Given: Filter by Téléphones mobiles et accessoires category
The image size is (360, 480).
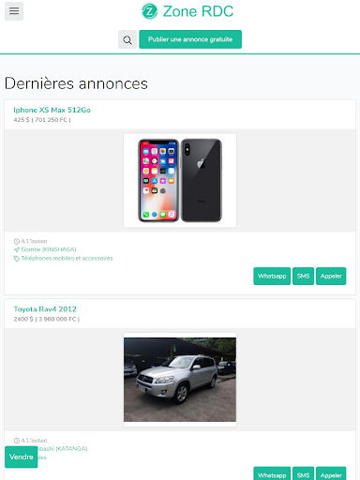Looking at the screenshot, I should [x=67, y=259].
